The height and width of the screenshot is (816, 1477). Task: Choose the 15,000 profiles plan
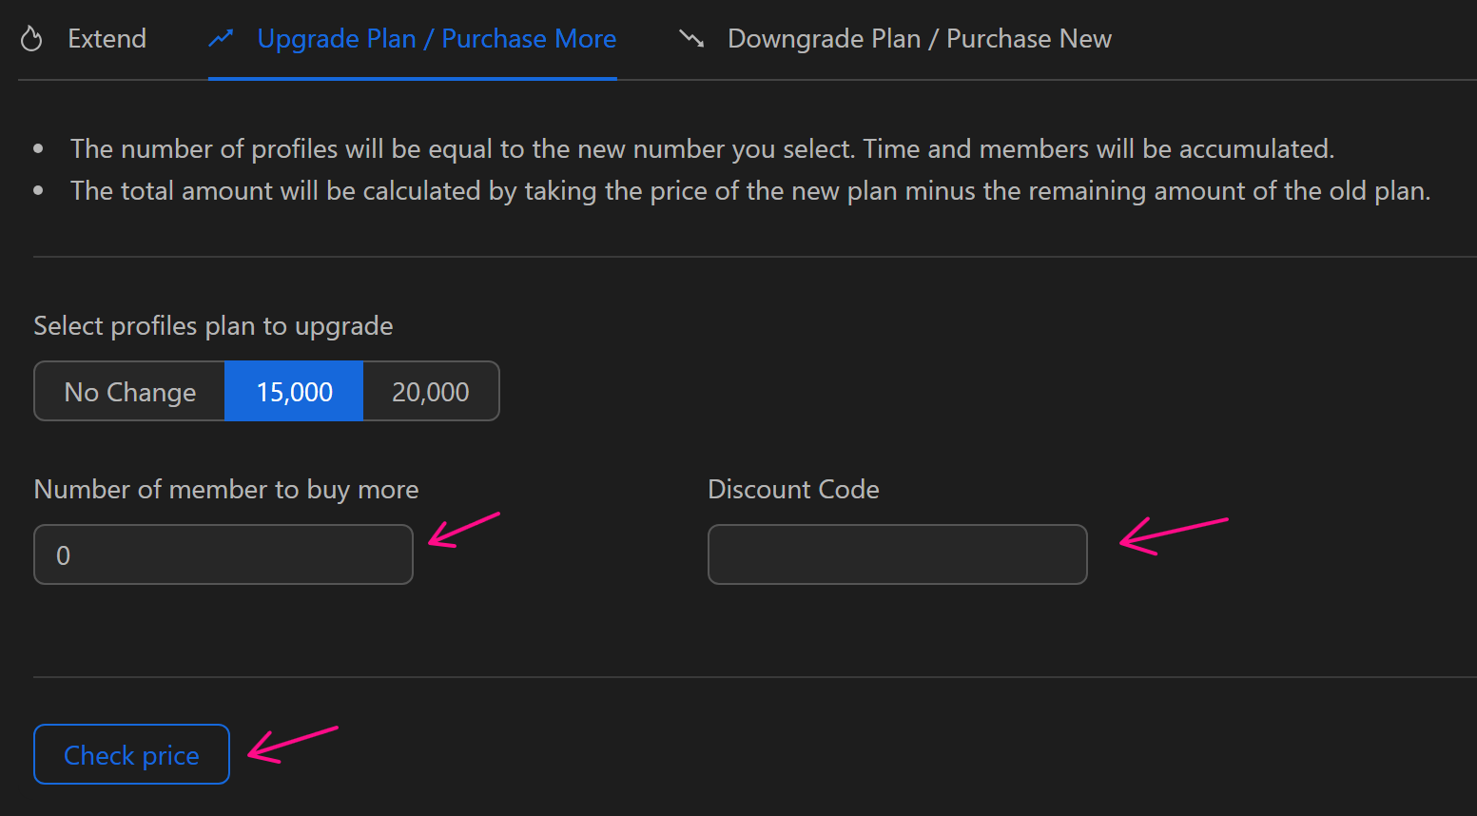pos(294,392)
